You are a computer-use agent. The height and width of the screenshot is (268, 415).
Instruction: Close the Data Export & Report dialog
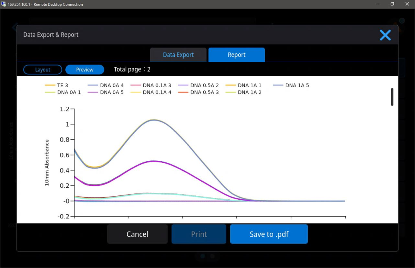tap(385, 35)
